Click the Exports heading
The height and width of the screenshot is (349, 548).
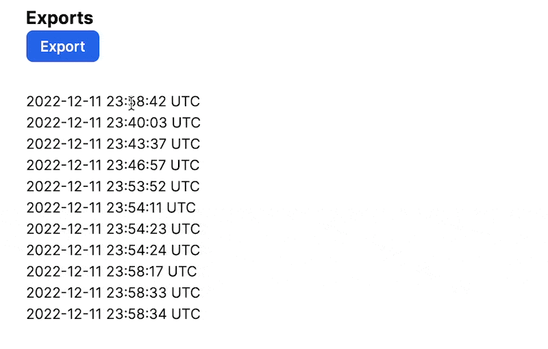point(60,18)
